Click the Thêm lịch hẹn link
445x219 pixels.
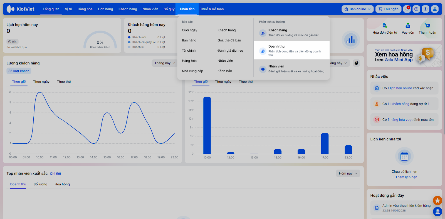[404, 177]
